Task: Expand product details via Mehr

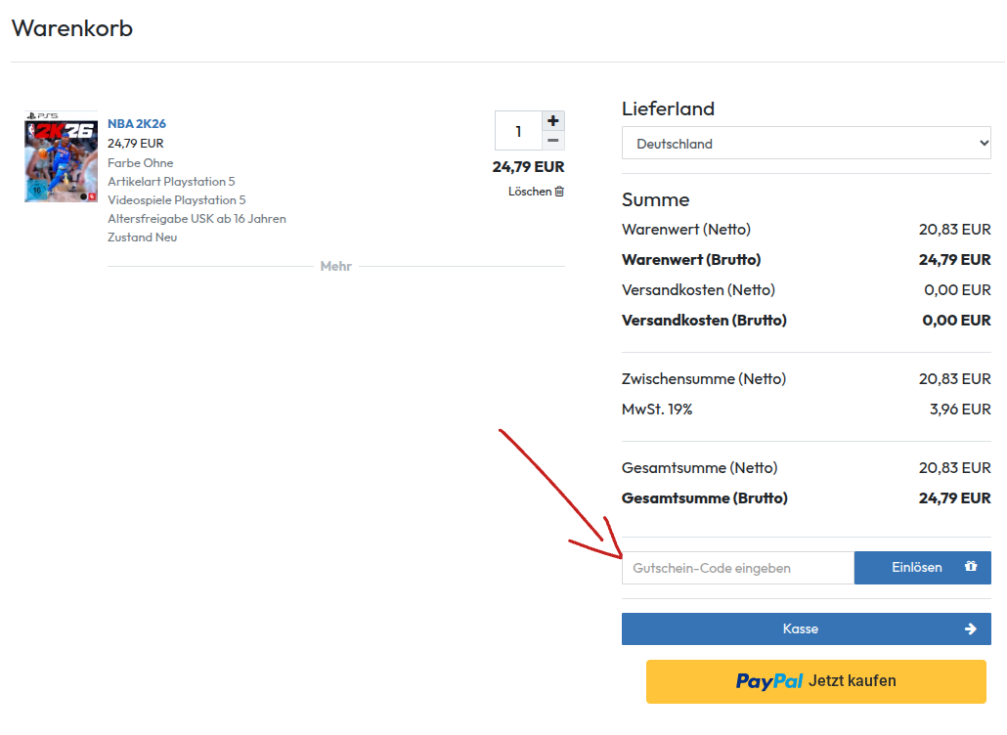Action: (336, 266)
